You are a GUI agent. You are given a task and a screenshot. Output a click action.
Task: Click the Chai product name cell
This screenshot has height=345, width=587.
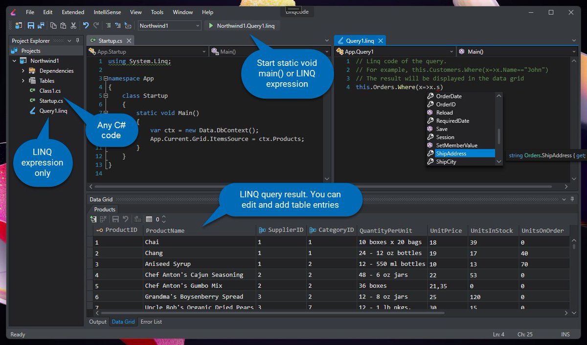click(x=200, y=242)
